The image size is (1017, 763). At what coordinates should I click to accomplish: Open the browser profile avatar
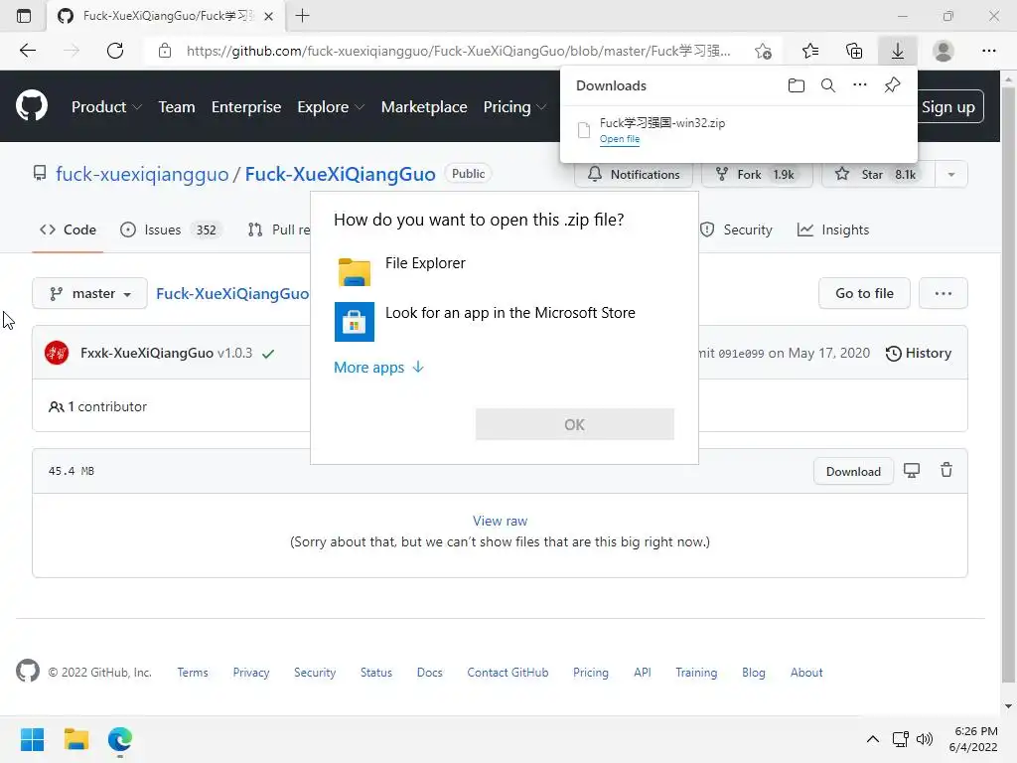(x=943, y=51)
